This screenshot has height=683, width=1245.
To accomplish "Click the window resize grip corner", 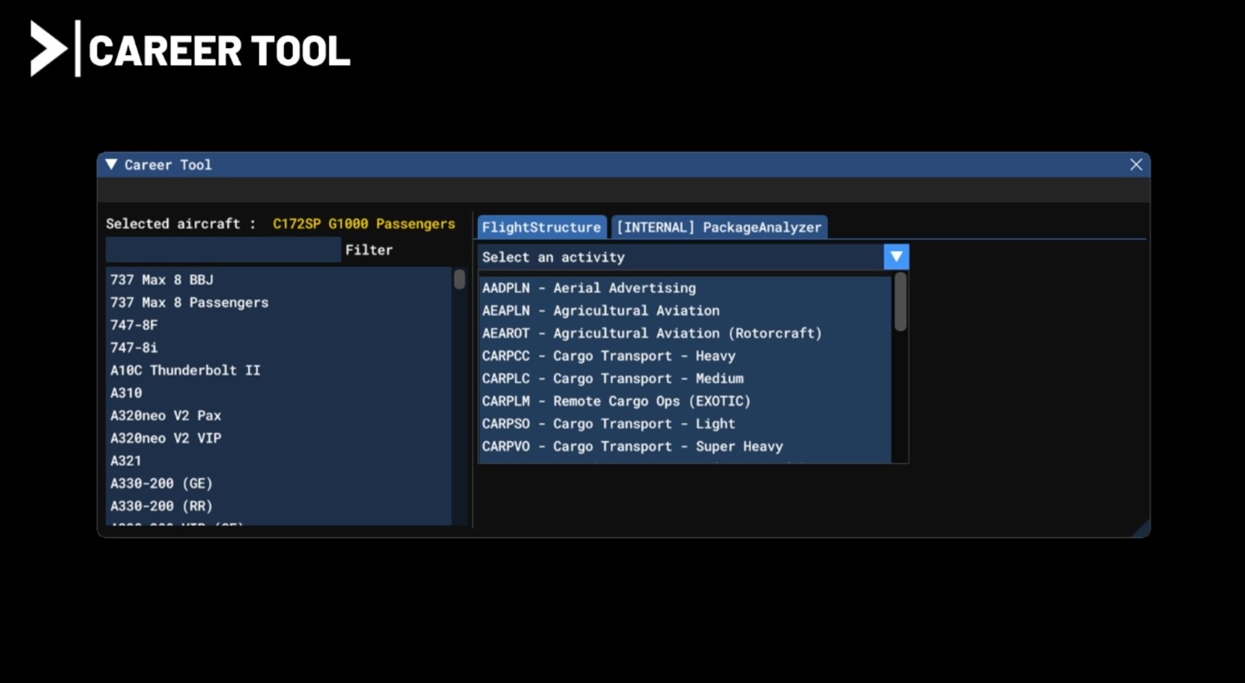I will [x=1143, y=531].
